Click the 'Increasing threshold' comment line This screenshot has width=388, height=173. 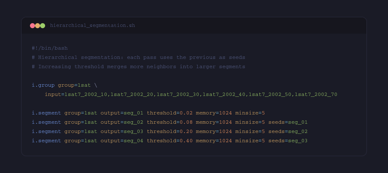pos(138,67)
